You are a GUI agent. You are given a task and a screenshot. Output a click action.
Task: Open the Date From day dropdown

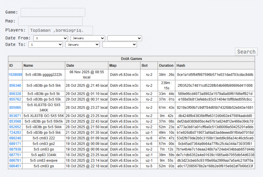[x=51, y=38]
